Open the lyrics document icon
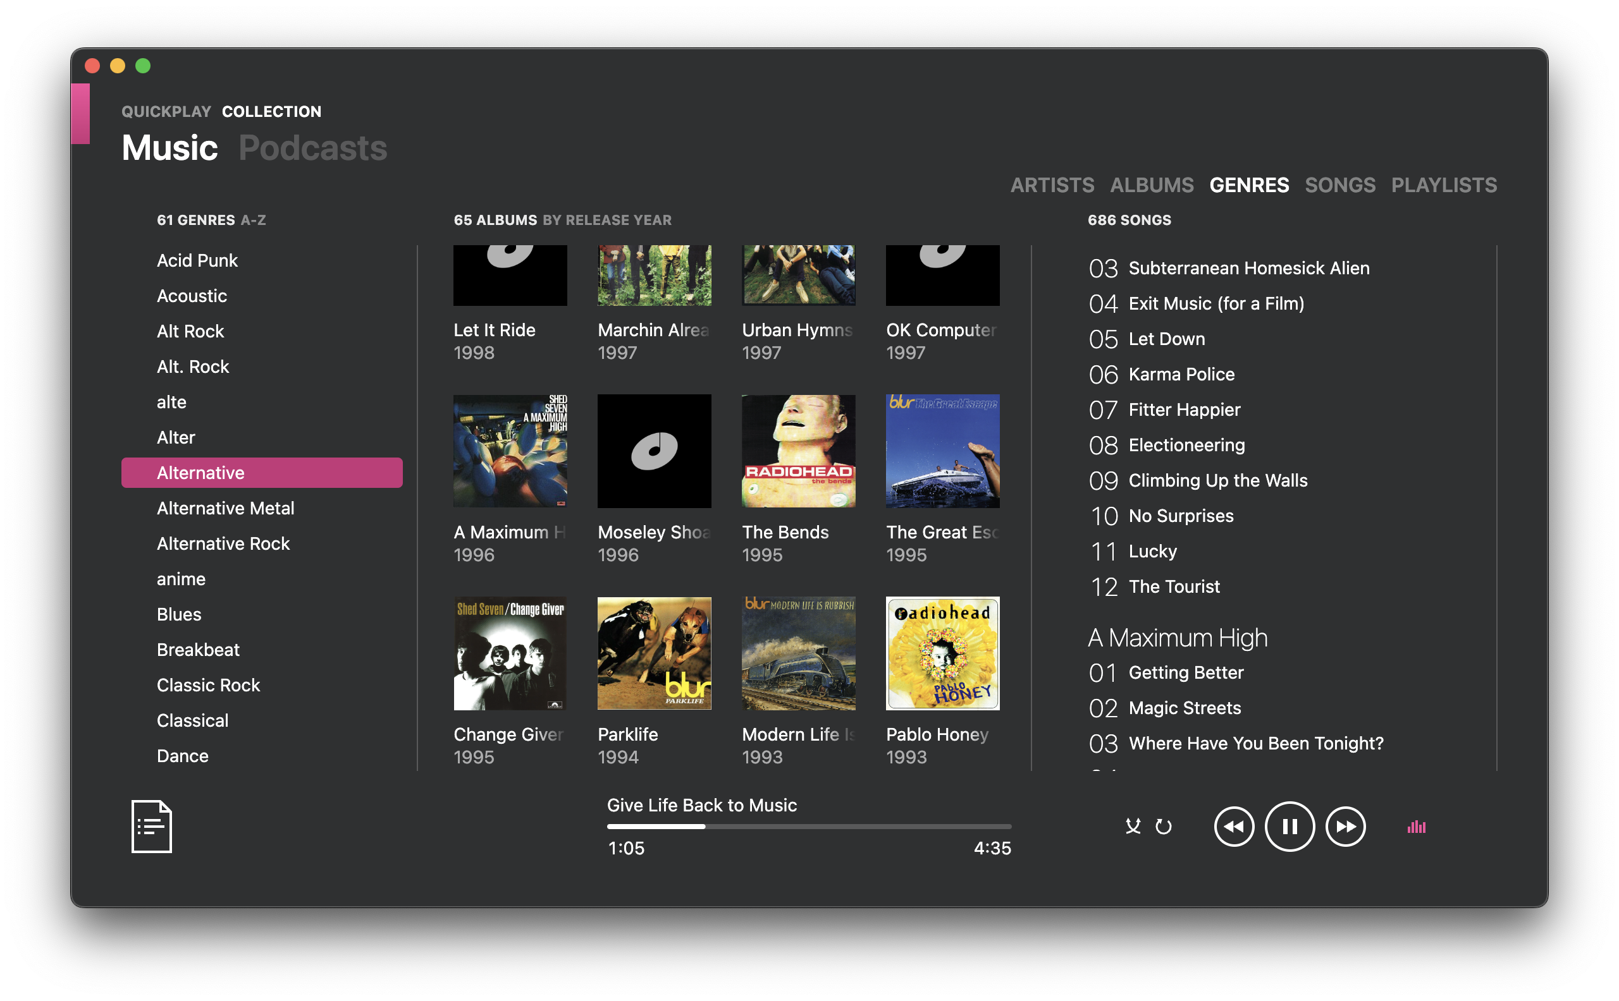 pyautogui.click(x=151, y=826)
